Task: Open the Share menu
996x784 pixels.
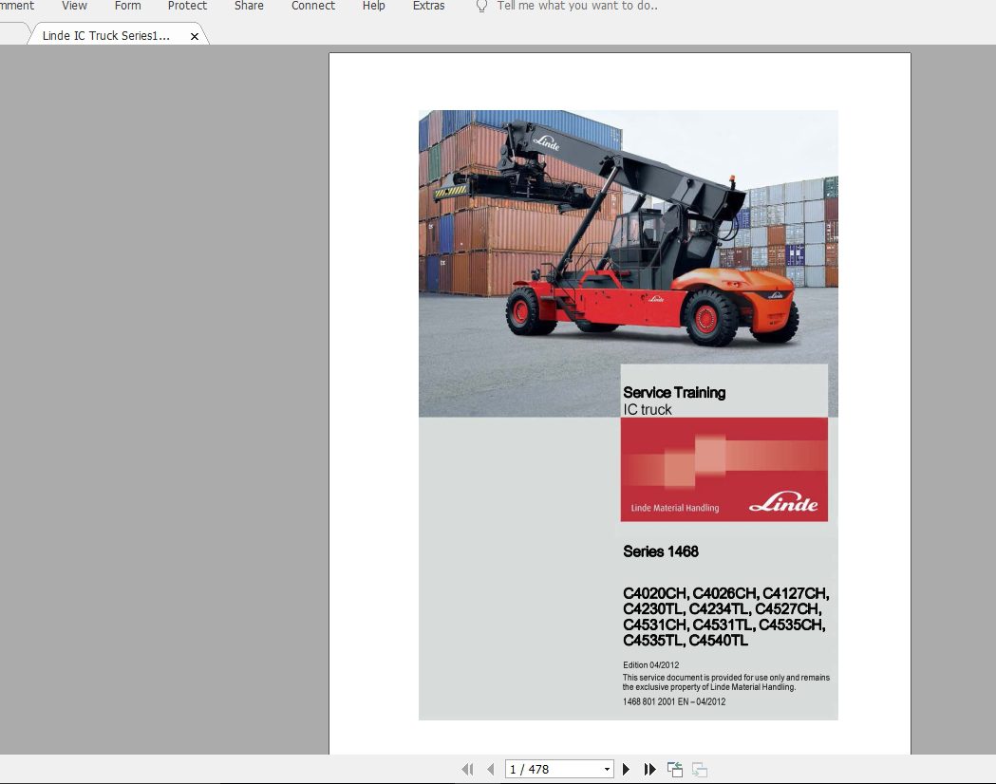Action: pyautogui.click(x=249, y=6)
